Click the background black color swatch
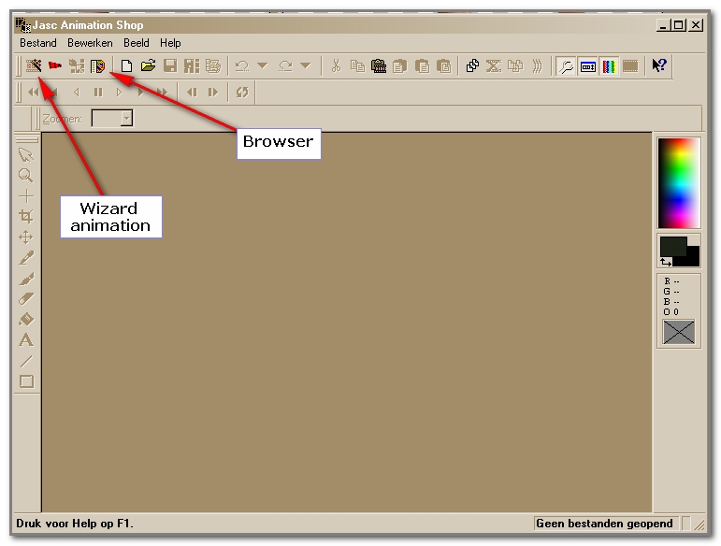Screen dimensions: 721x546 691,259
